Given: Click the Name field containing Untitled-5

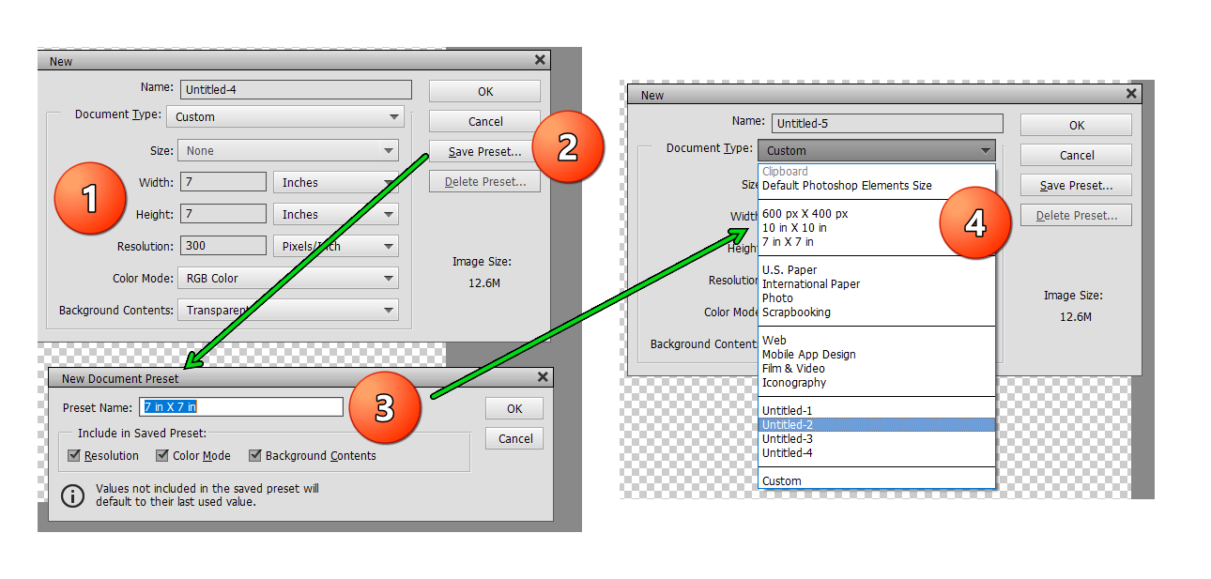Looking at the screenshot, I should pos(886,123).
